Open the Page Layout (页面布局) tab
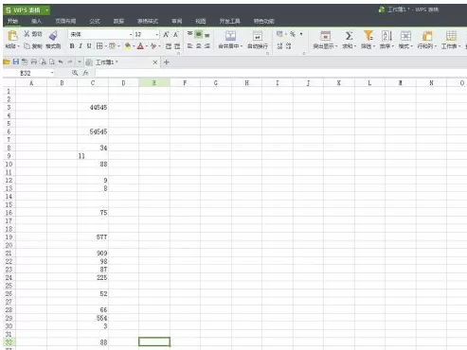The image size is (467, 350). coord(65,21)
